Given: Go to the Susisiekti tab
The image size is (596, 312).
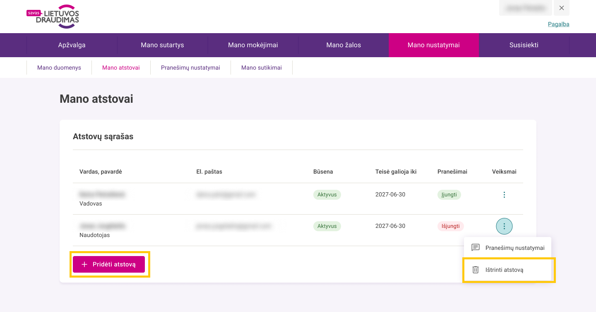Looking at the screenshot, I should 524,45.
